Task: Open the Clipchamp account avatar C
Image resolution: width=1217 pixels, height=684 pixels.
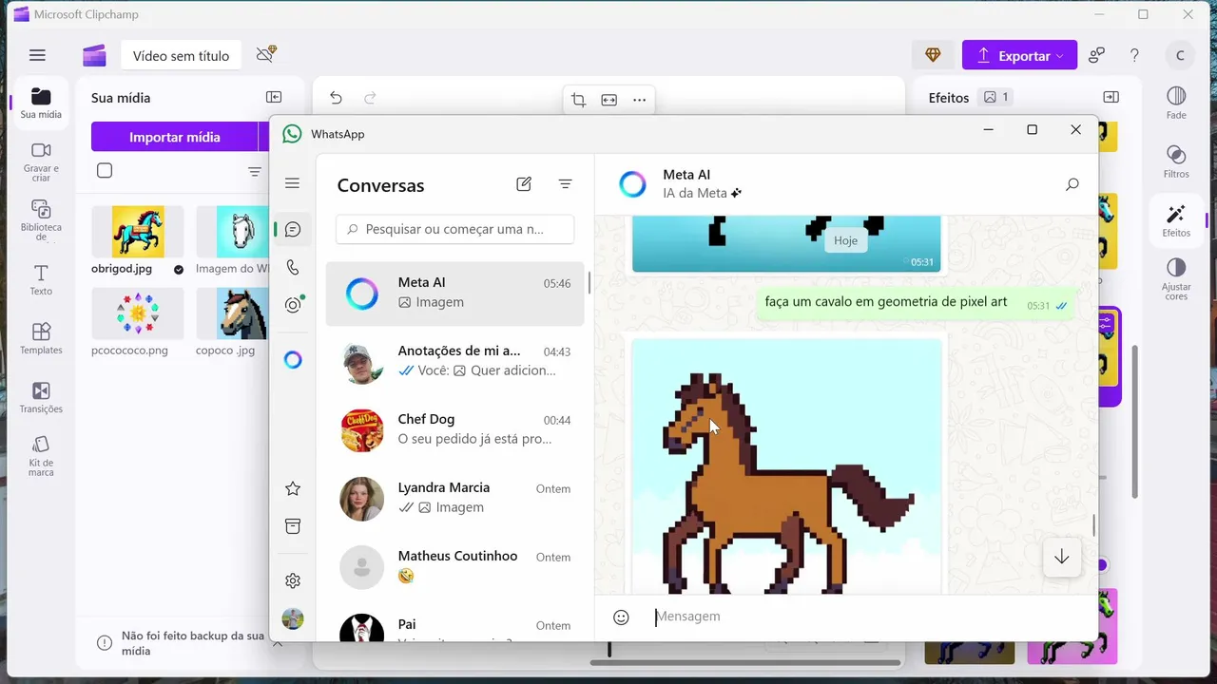Action: (1180, 55)
